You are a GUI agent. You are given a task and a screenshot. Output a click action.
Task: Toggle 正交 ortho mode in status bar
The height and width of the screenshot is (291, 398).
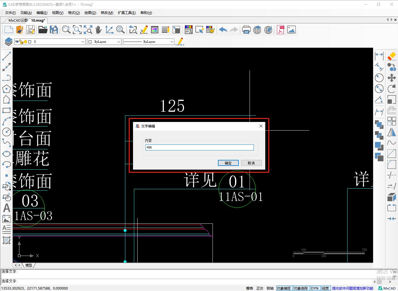click(x=260, y=288)
